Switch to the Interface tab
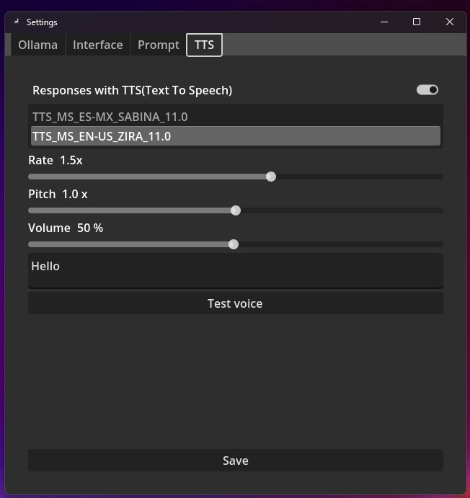The height and width of the screenshot is (498, 470). (x=97, y=45)
